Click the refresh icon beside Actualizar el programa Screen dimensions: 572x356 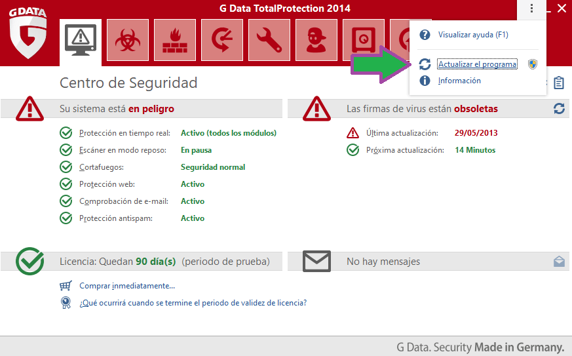pos(425,64)
